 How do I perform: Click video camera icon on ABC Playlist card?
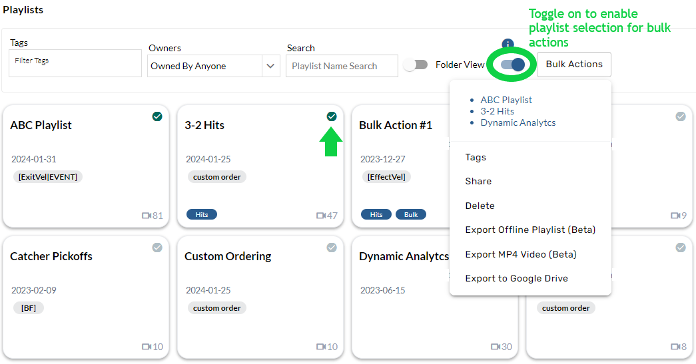[x=147, y=216]
